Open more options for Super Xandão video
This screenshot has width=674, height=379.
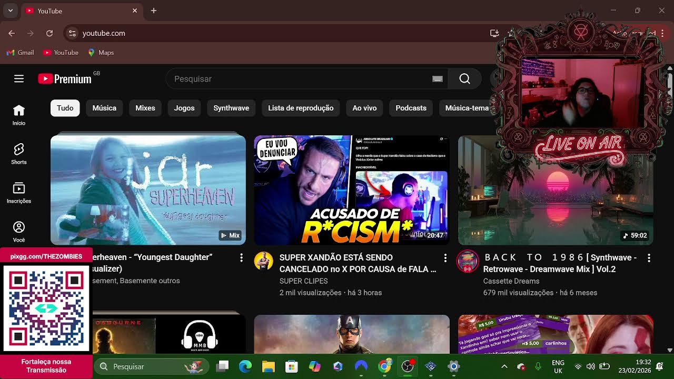point(445,257)
